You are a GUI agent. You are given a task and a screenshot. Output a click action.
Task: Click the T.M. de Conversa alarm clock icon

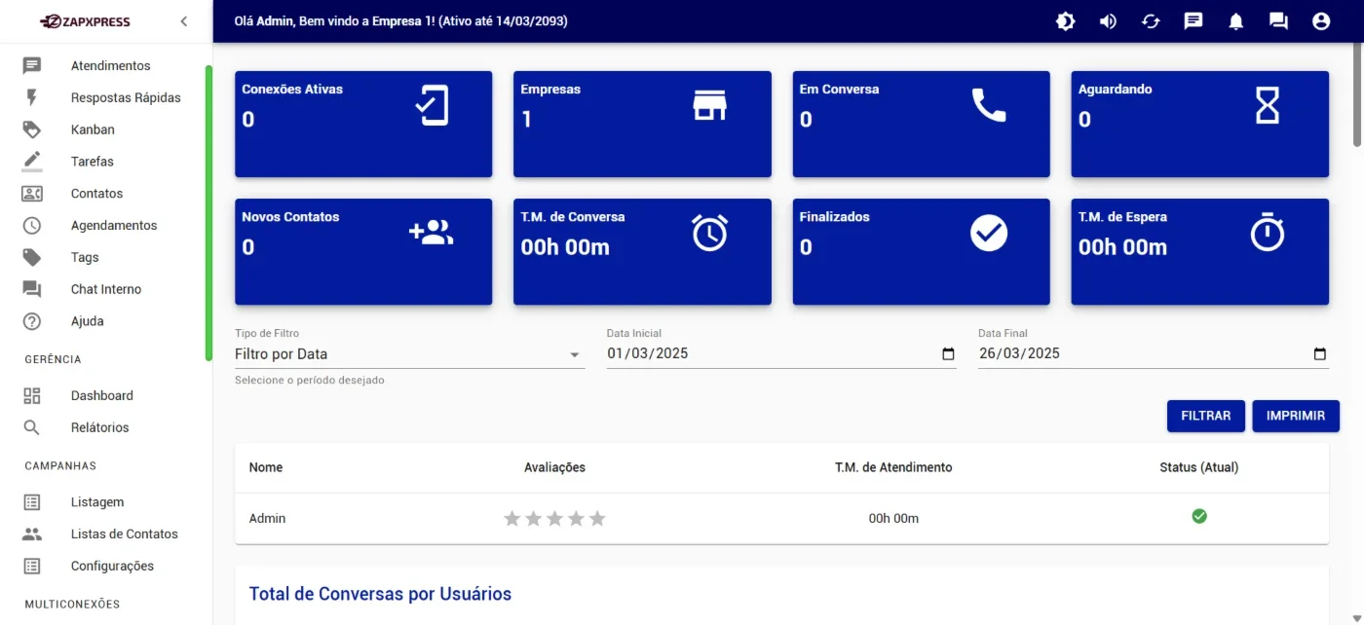point(710,233)
